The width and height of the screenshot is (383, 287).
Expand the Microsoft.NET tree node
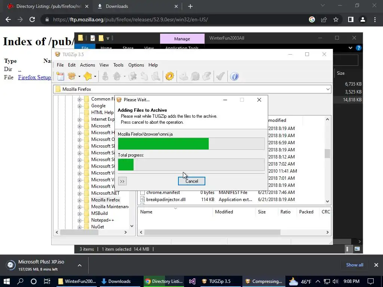pyautogui.click(x=79, y=194)
